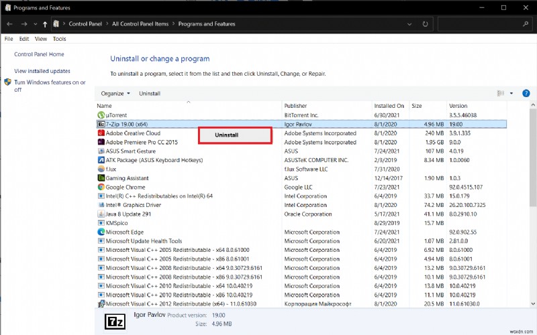Click the Microsoft Update Health Tools icon
537x335 pixels.
101,241
